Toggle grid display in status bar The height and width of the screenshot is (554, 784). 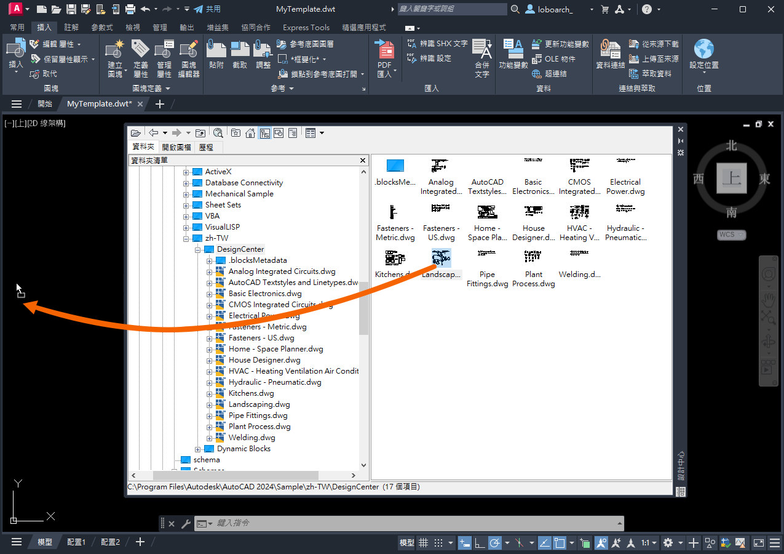423,543
